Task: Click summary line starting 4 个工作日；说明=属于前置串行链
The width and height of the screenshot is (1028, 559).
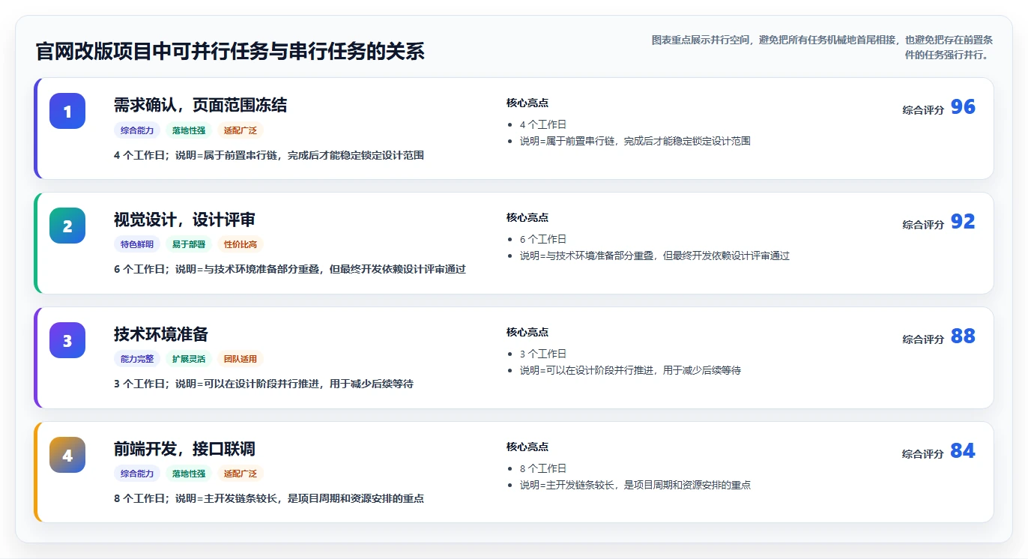Action: coord(269,156)
